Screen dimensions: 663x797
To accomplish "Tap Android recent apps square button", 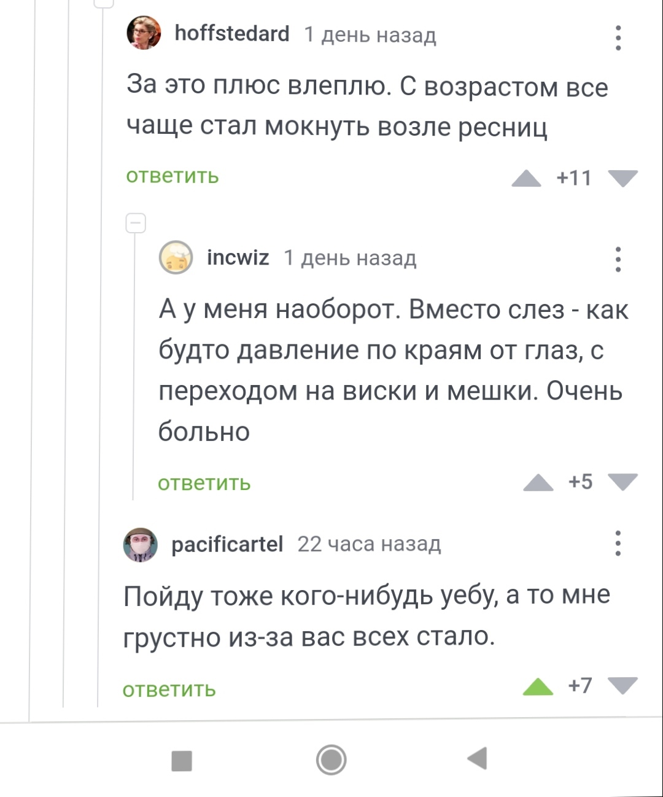I will (182, 760).
